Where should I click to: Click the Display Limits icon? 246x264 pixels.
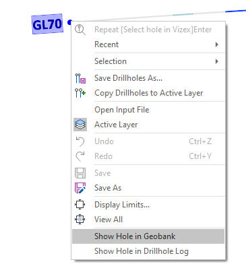80,205
